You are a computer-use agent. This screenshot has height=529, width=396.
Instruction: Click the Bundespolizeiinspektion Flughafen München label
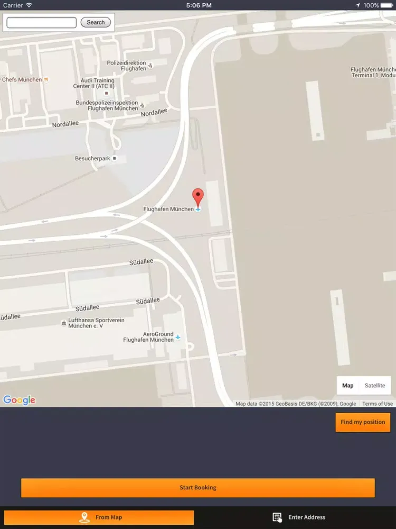(x=107, y=105)
